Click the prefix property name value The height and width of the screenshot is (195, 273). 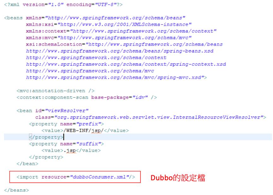88,124
